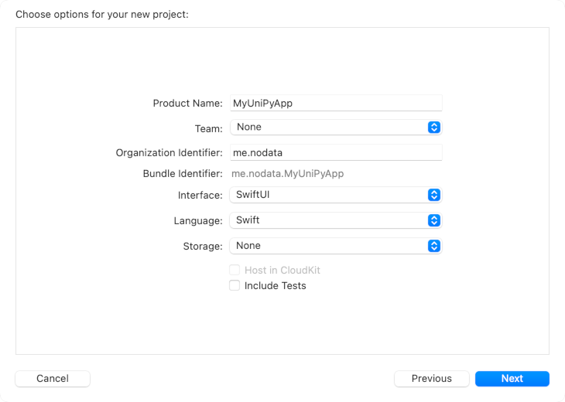Click the blue chevron of Language dropdown

coord(434,220)
